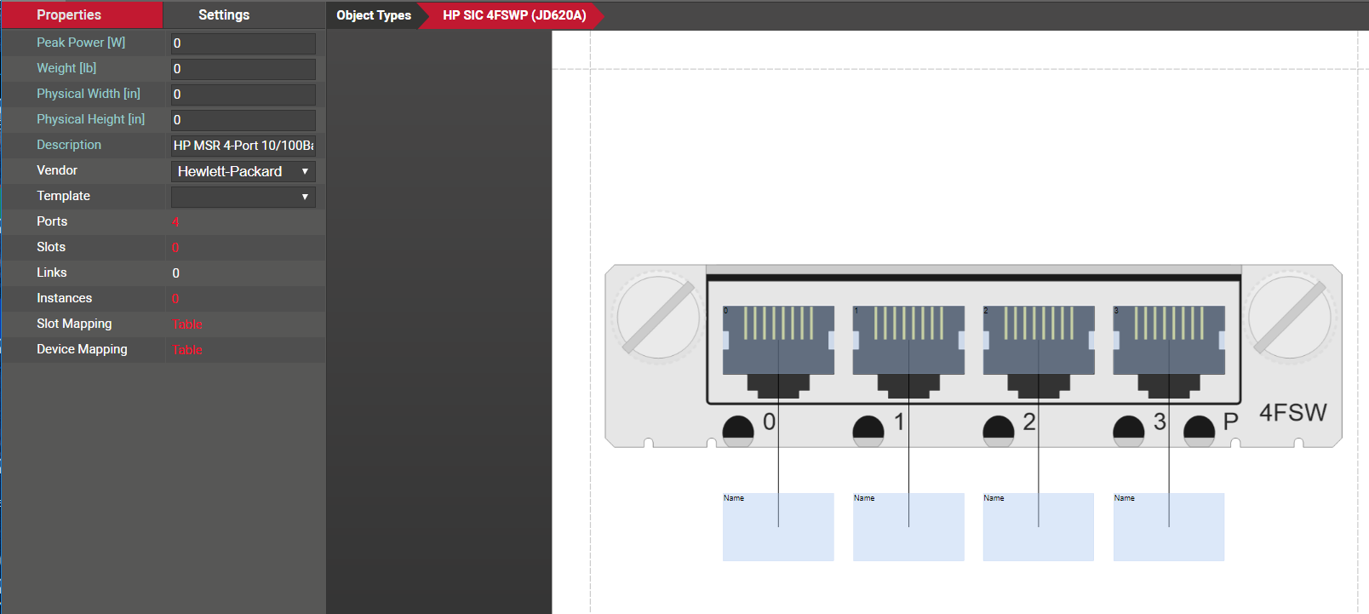1369x614 pixels.
Task: Click the Peak Power input field
Action: pyautogui.click(x=243, y=43)
